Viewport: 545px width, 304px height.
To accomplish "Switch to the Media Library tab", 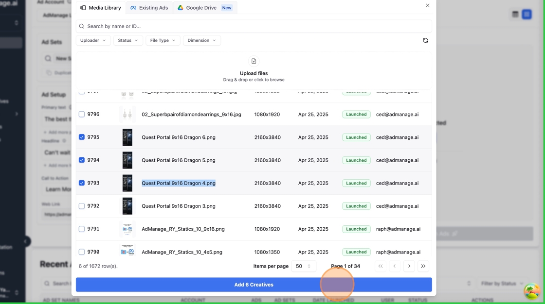I will click(x=100, y=8).
